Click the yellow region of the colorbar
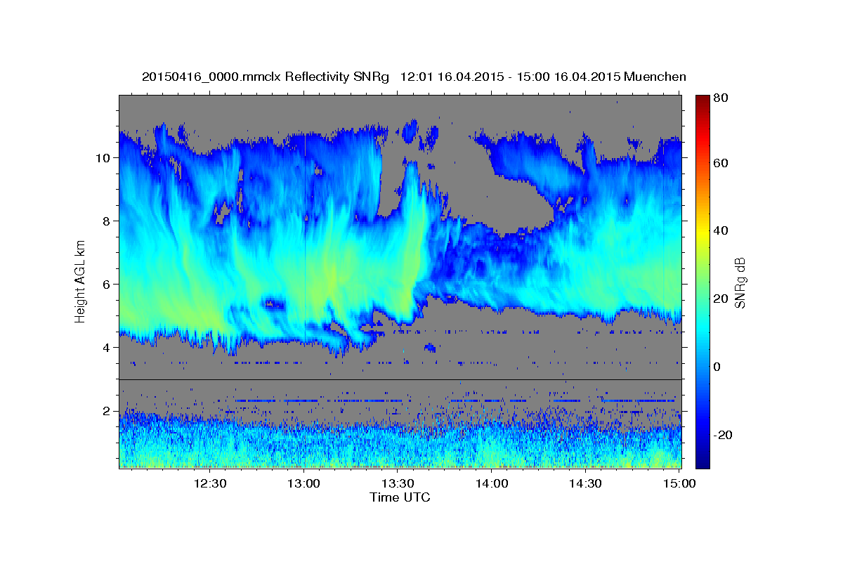 702,232
